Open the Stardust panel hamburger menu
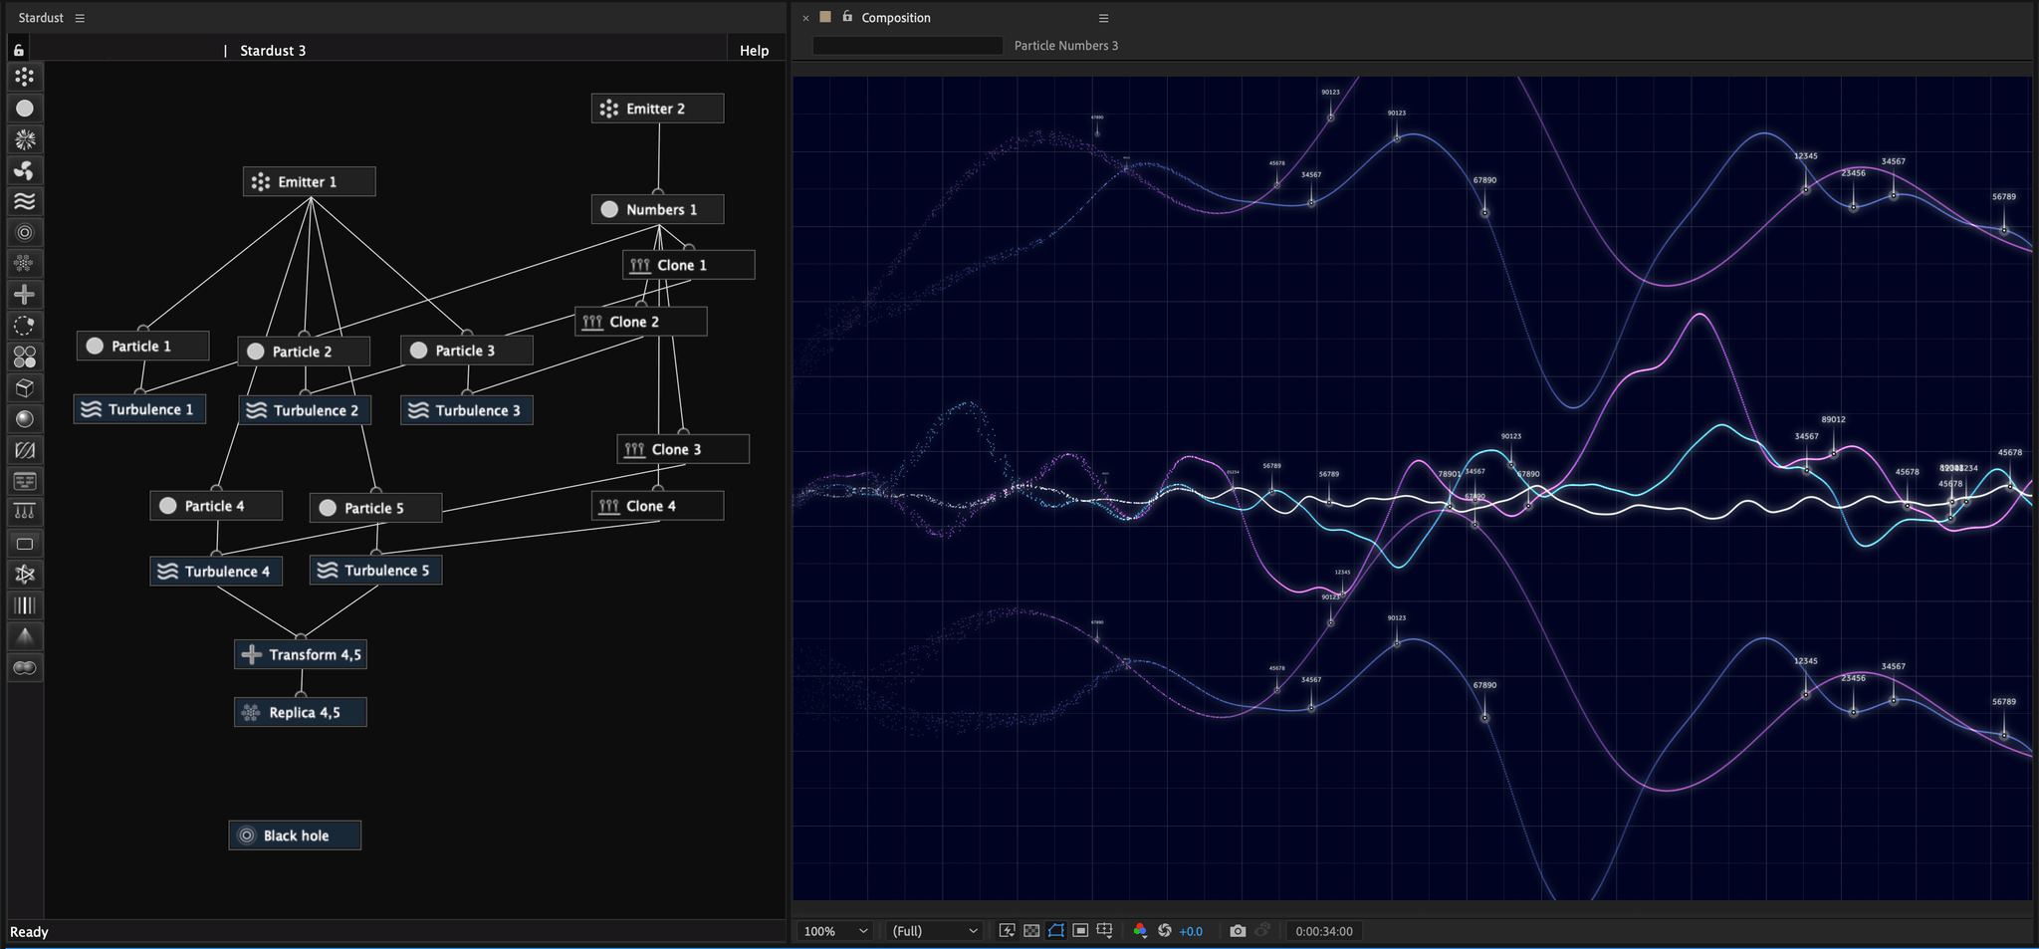This screenshot has width=2039, height=949. (x=80, y=17)
